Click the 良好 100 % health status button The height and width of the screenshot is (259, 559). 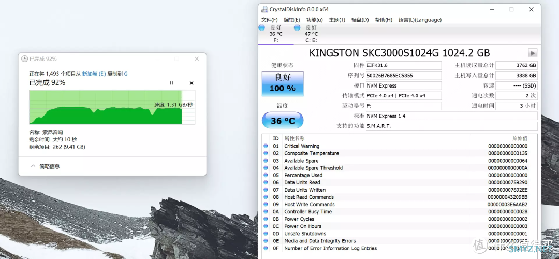point(283,83)
